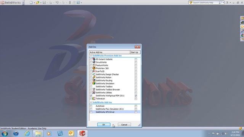This screenshot has height=137, width=244.
Task: Open Appearances tab in task pane
Action: click(242, 35)
